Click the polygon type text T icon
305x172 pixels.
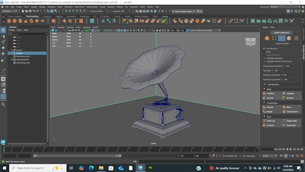click(x=75, y=21)
